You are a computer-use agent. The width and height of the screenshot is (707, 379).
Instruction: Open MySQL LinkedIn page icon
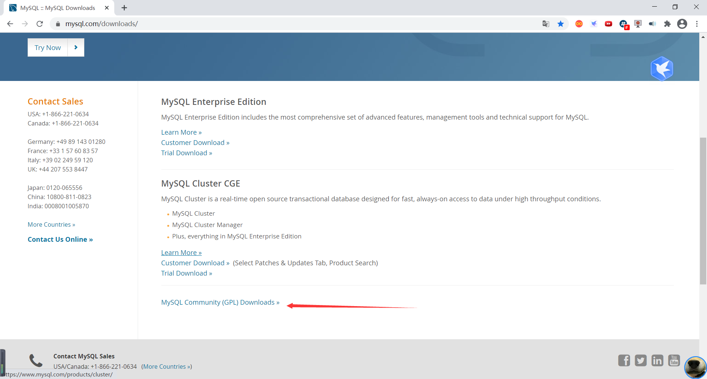(x=657, y=361)
